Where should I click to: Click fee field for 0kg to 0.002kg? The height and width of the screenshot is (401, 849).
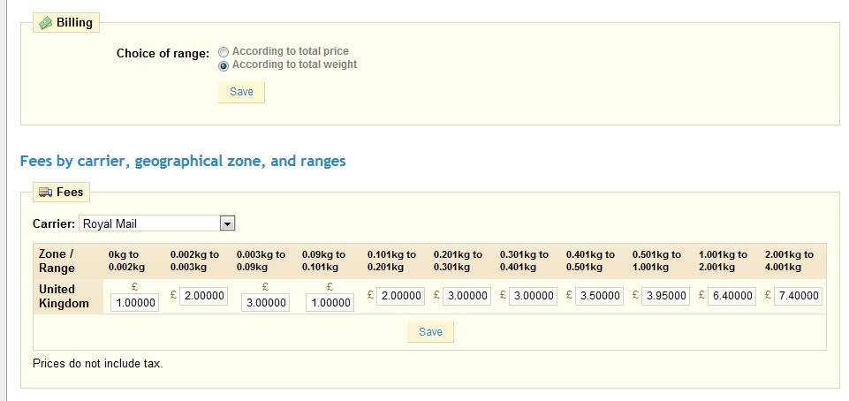tap(135, 303)
